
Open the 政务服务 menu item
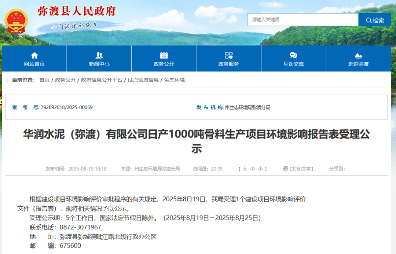pos(228,59)
